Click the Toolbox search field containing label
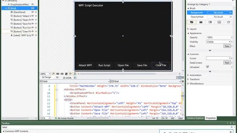 tap(116, 127)
